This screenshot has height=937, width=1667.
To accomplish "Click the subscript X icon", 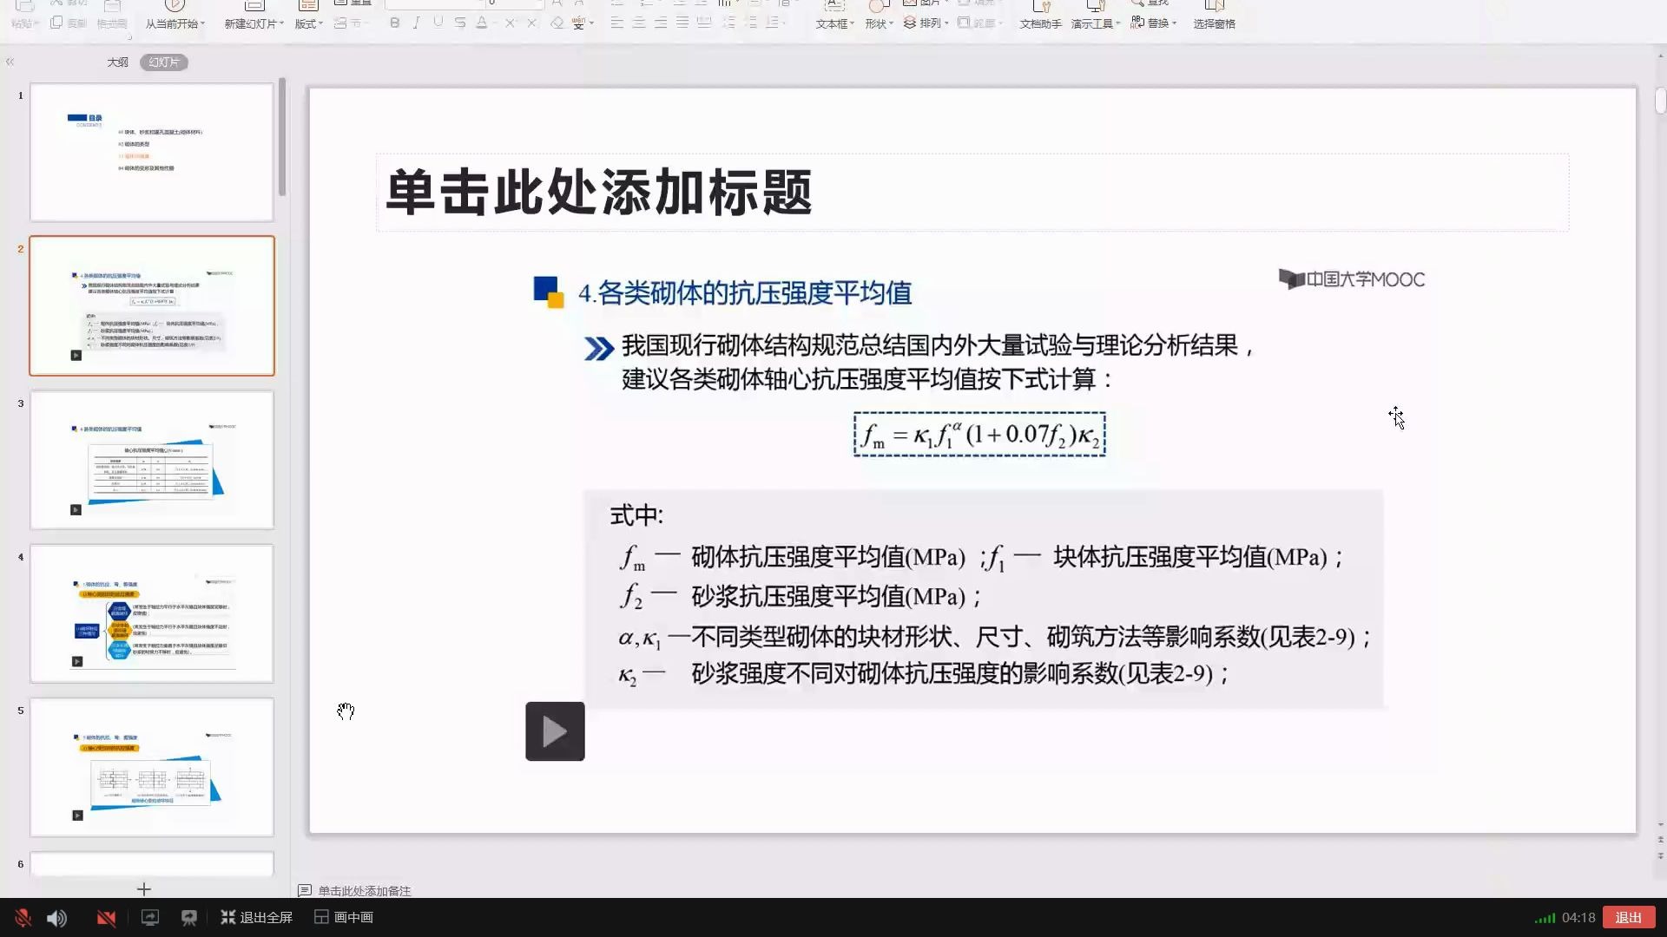I will click(532, 23).
